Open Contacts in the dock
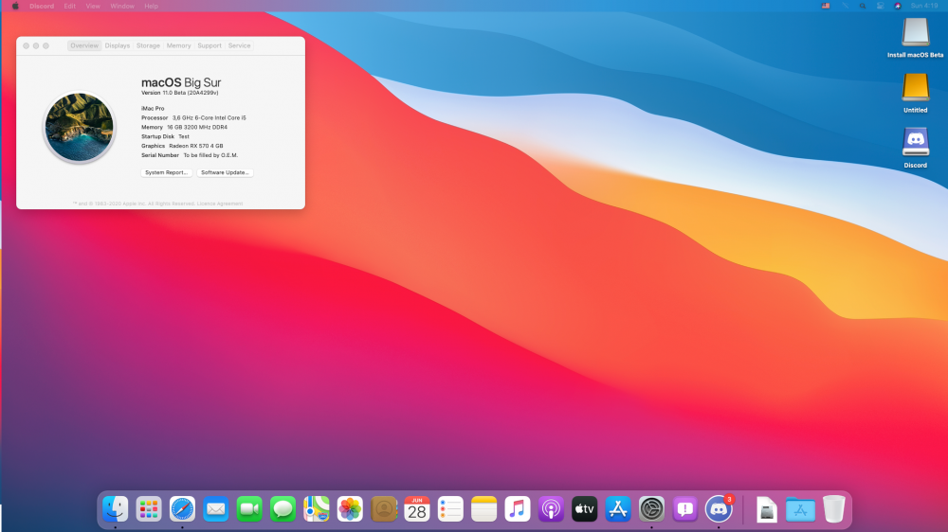The image size is (948, 532). [383, 509]
